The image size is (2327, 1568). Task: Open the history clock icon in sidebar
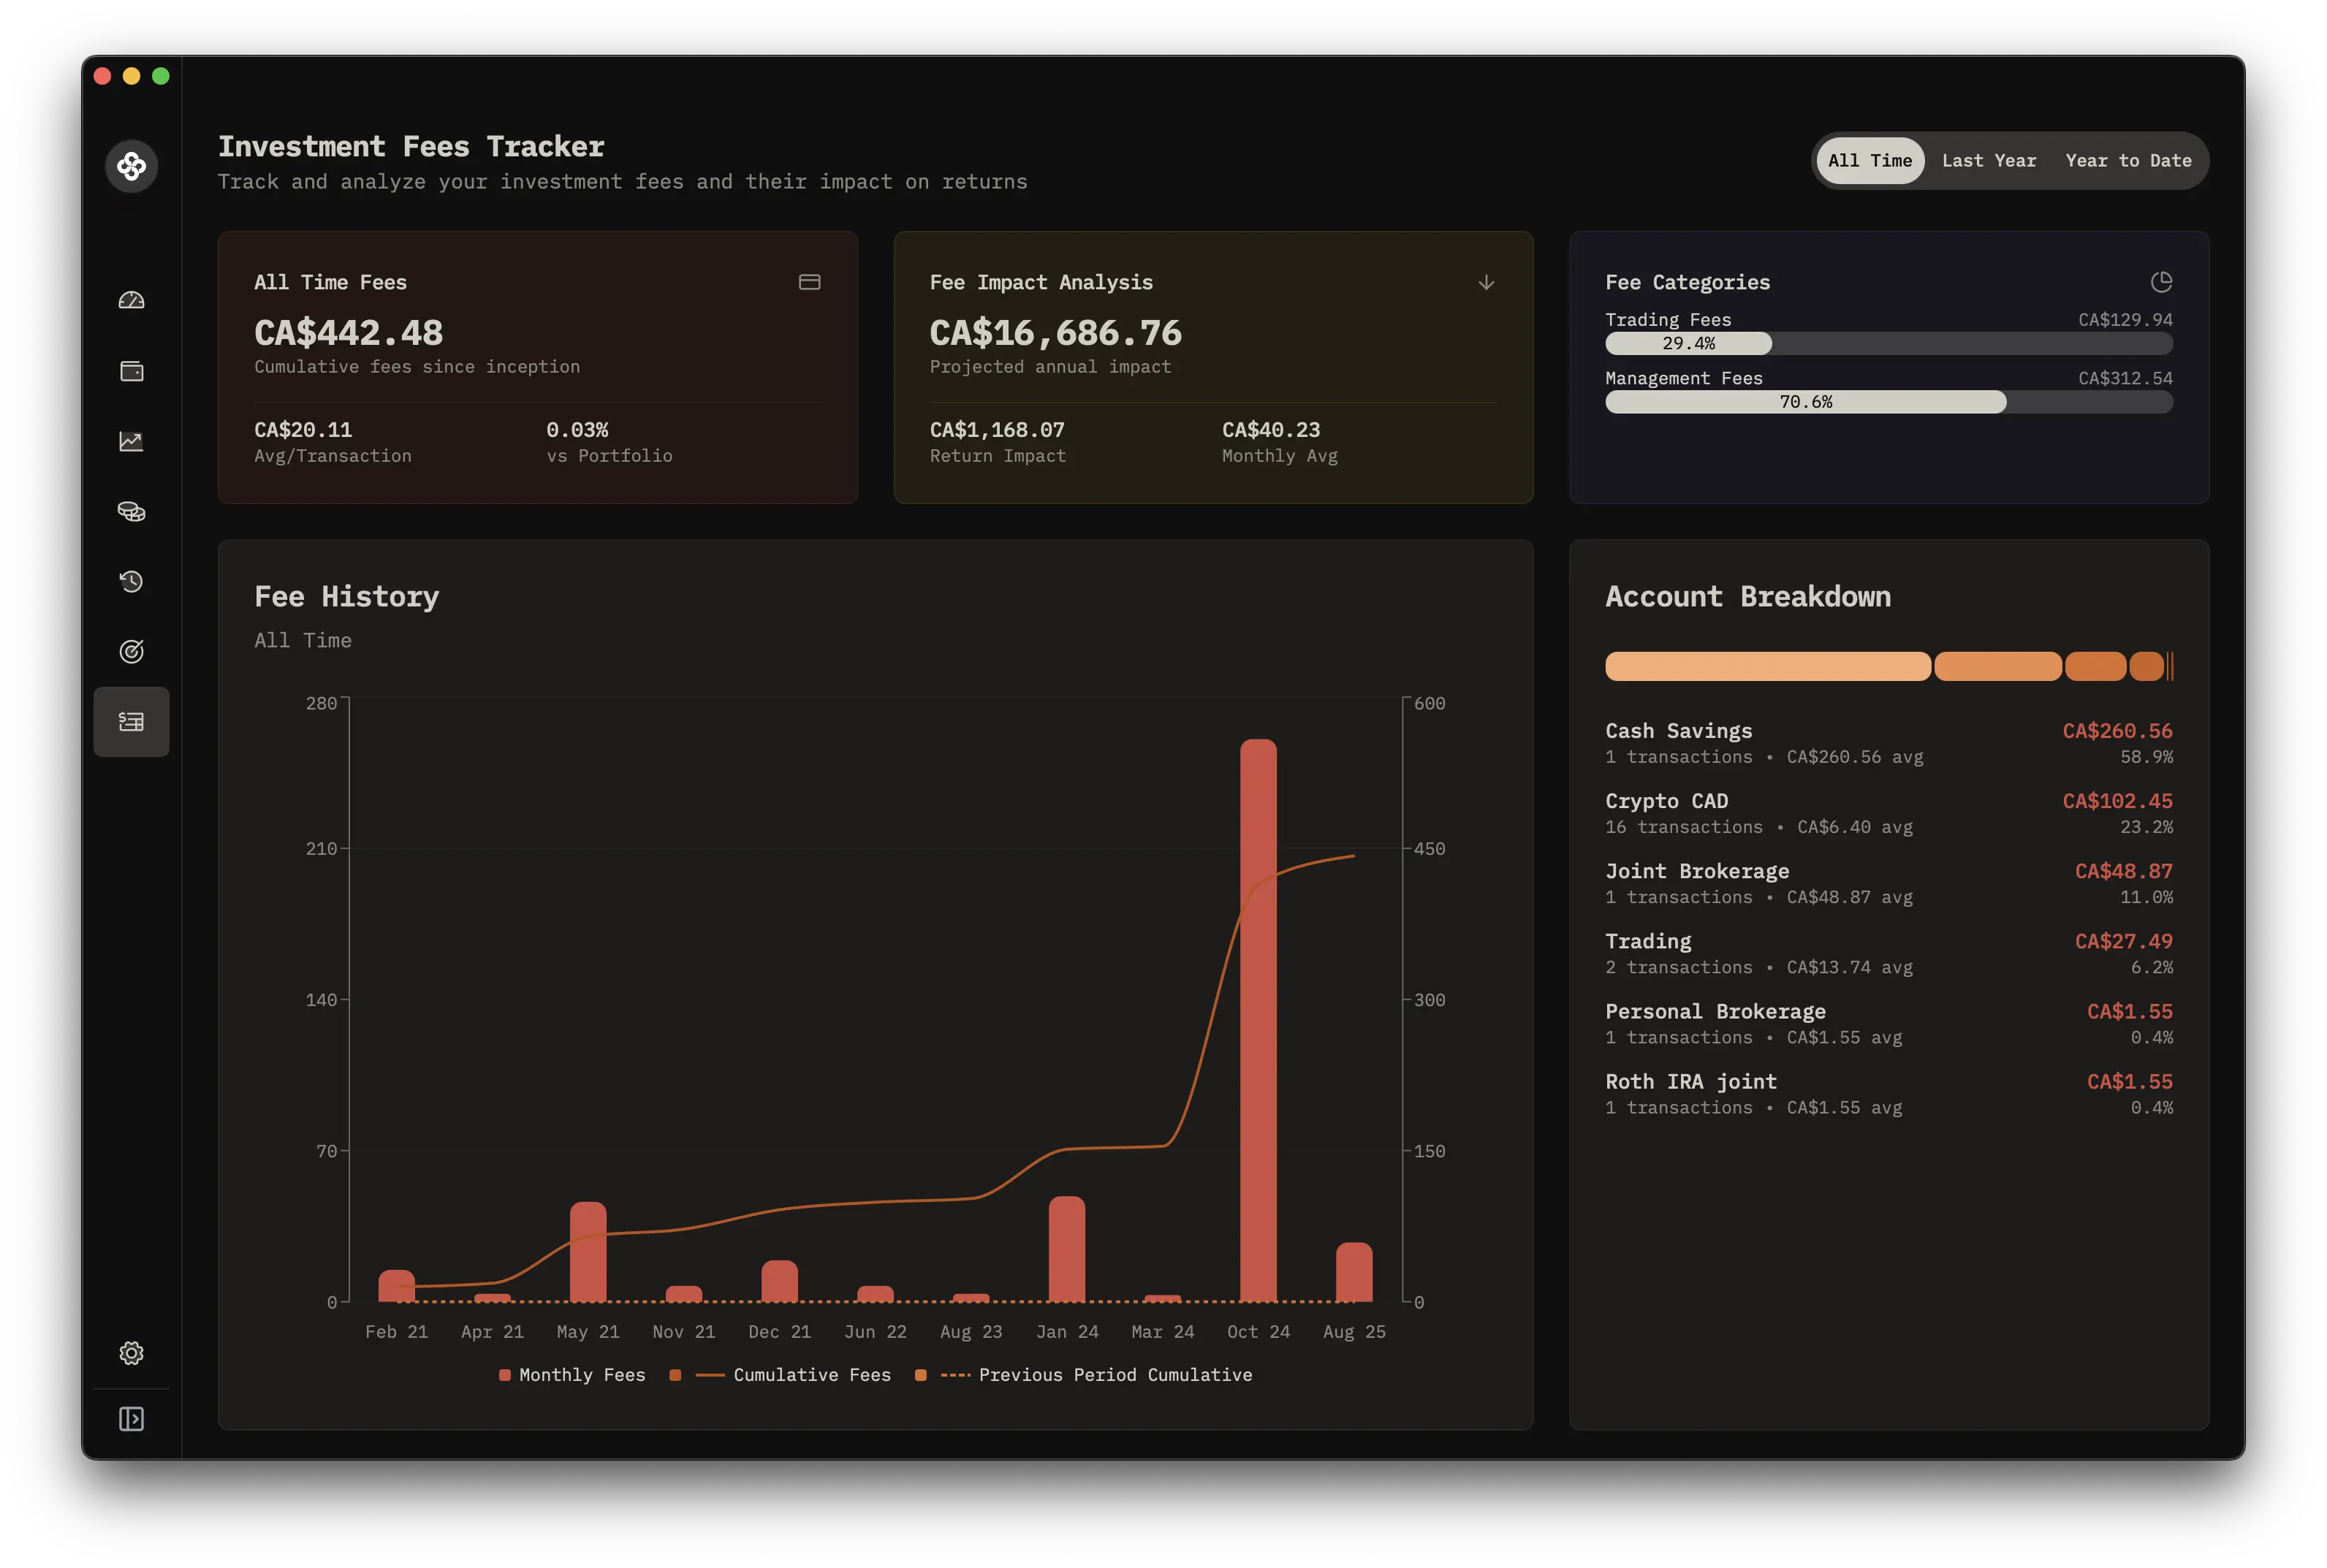tap(131, 582)
